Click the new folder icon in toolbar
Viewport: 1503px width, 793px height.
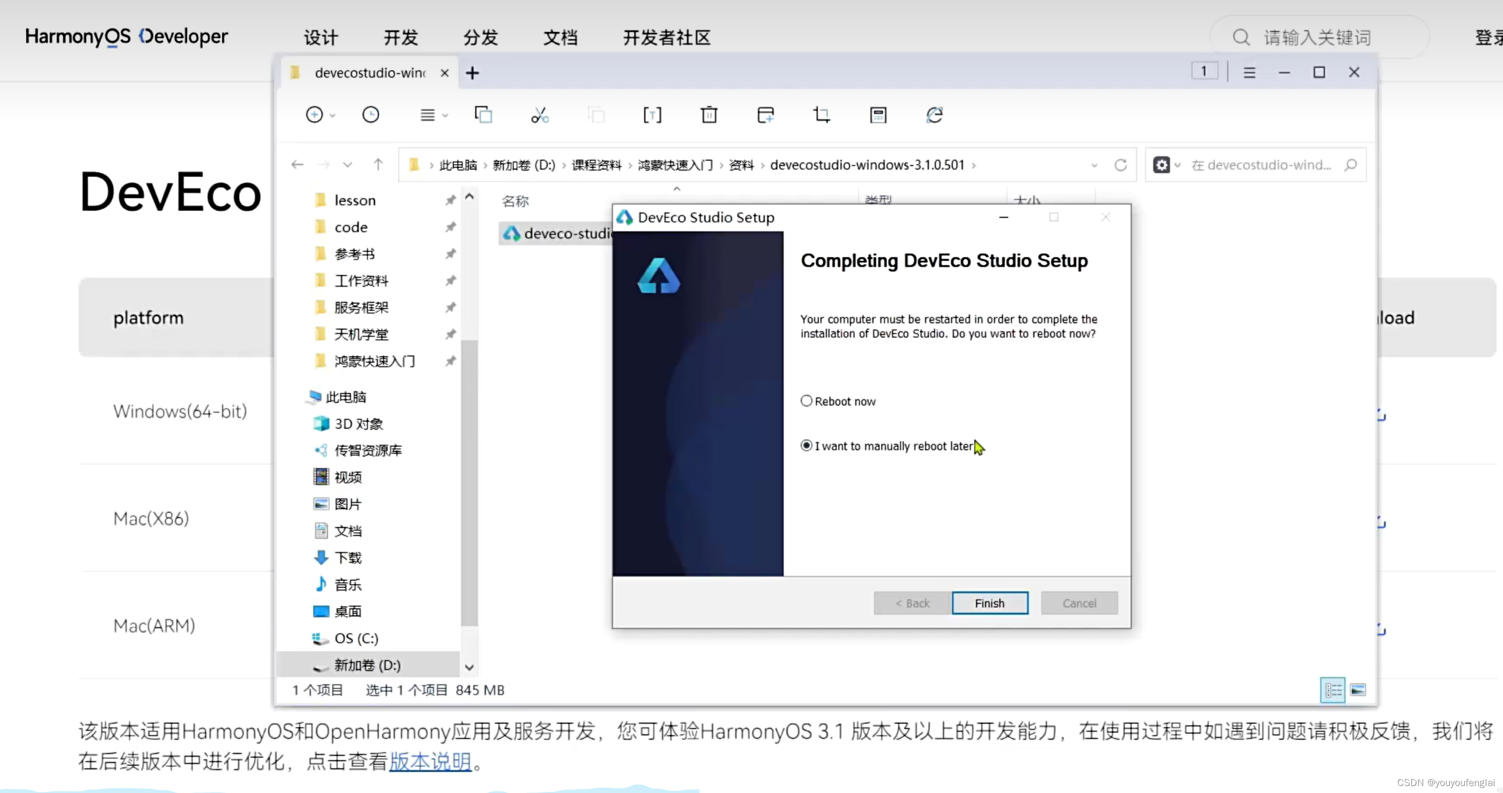tap(765, 115)
